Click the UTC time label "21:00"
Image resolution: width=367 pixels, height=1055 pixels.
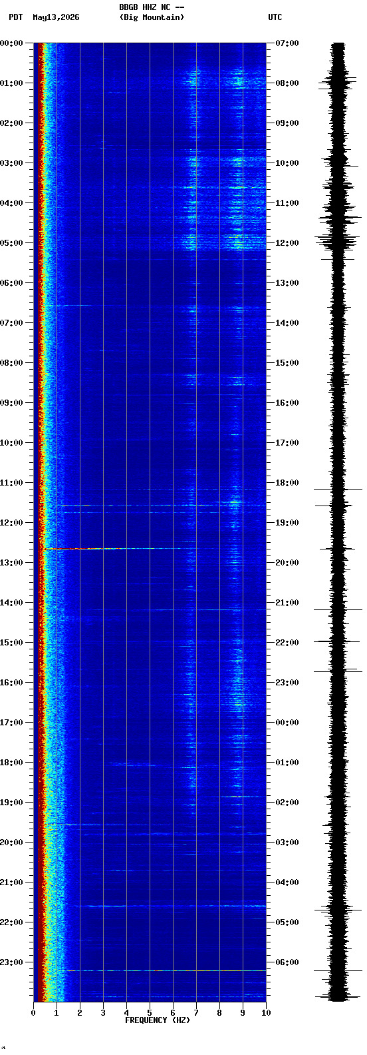(x=287, y=603)
